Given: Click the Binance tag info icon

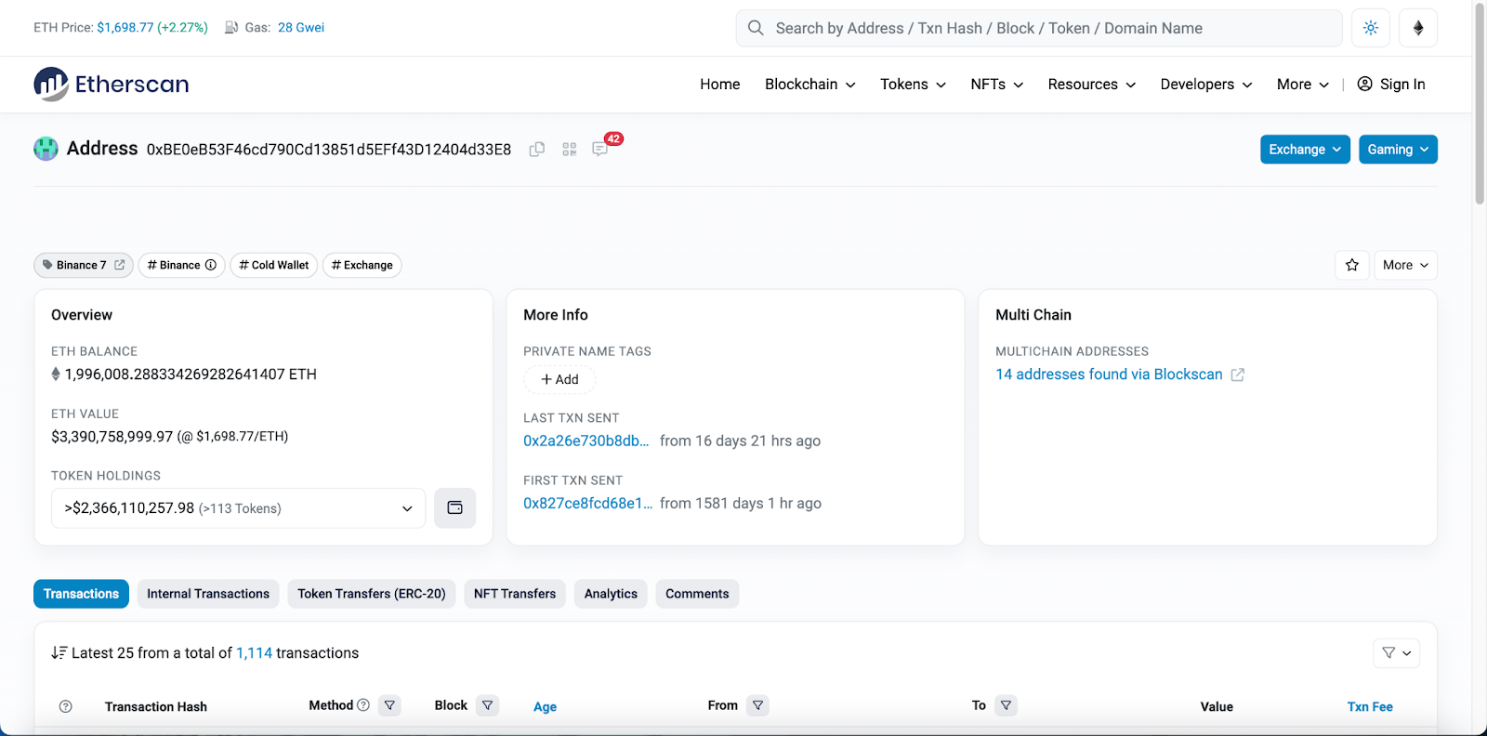Looking at the screenshot, I should 211,265.
